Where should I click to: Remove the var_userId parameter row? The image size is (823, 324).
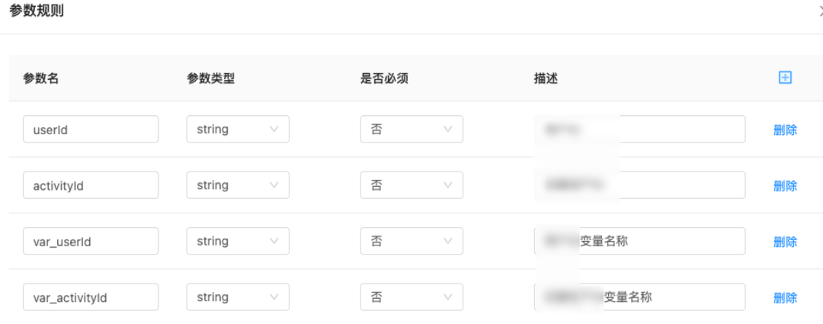coord(785,242)
